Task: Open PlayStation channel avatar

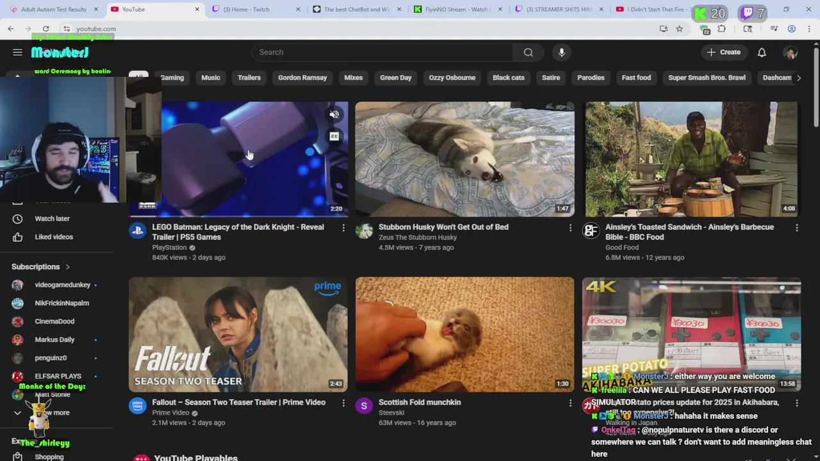Action: click(138, 231)
